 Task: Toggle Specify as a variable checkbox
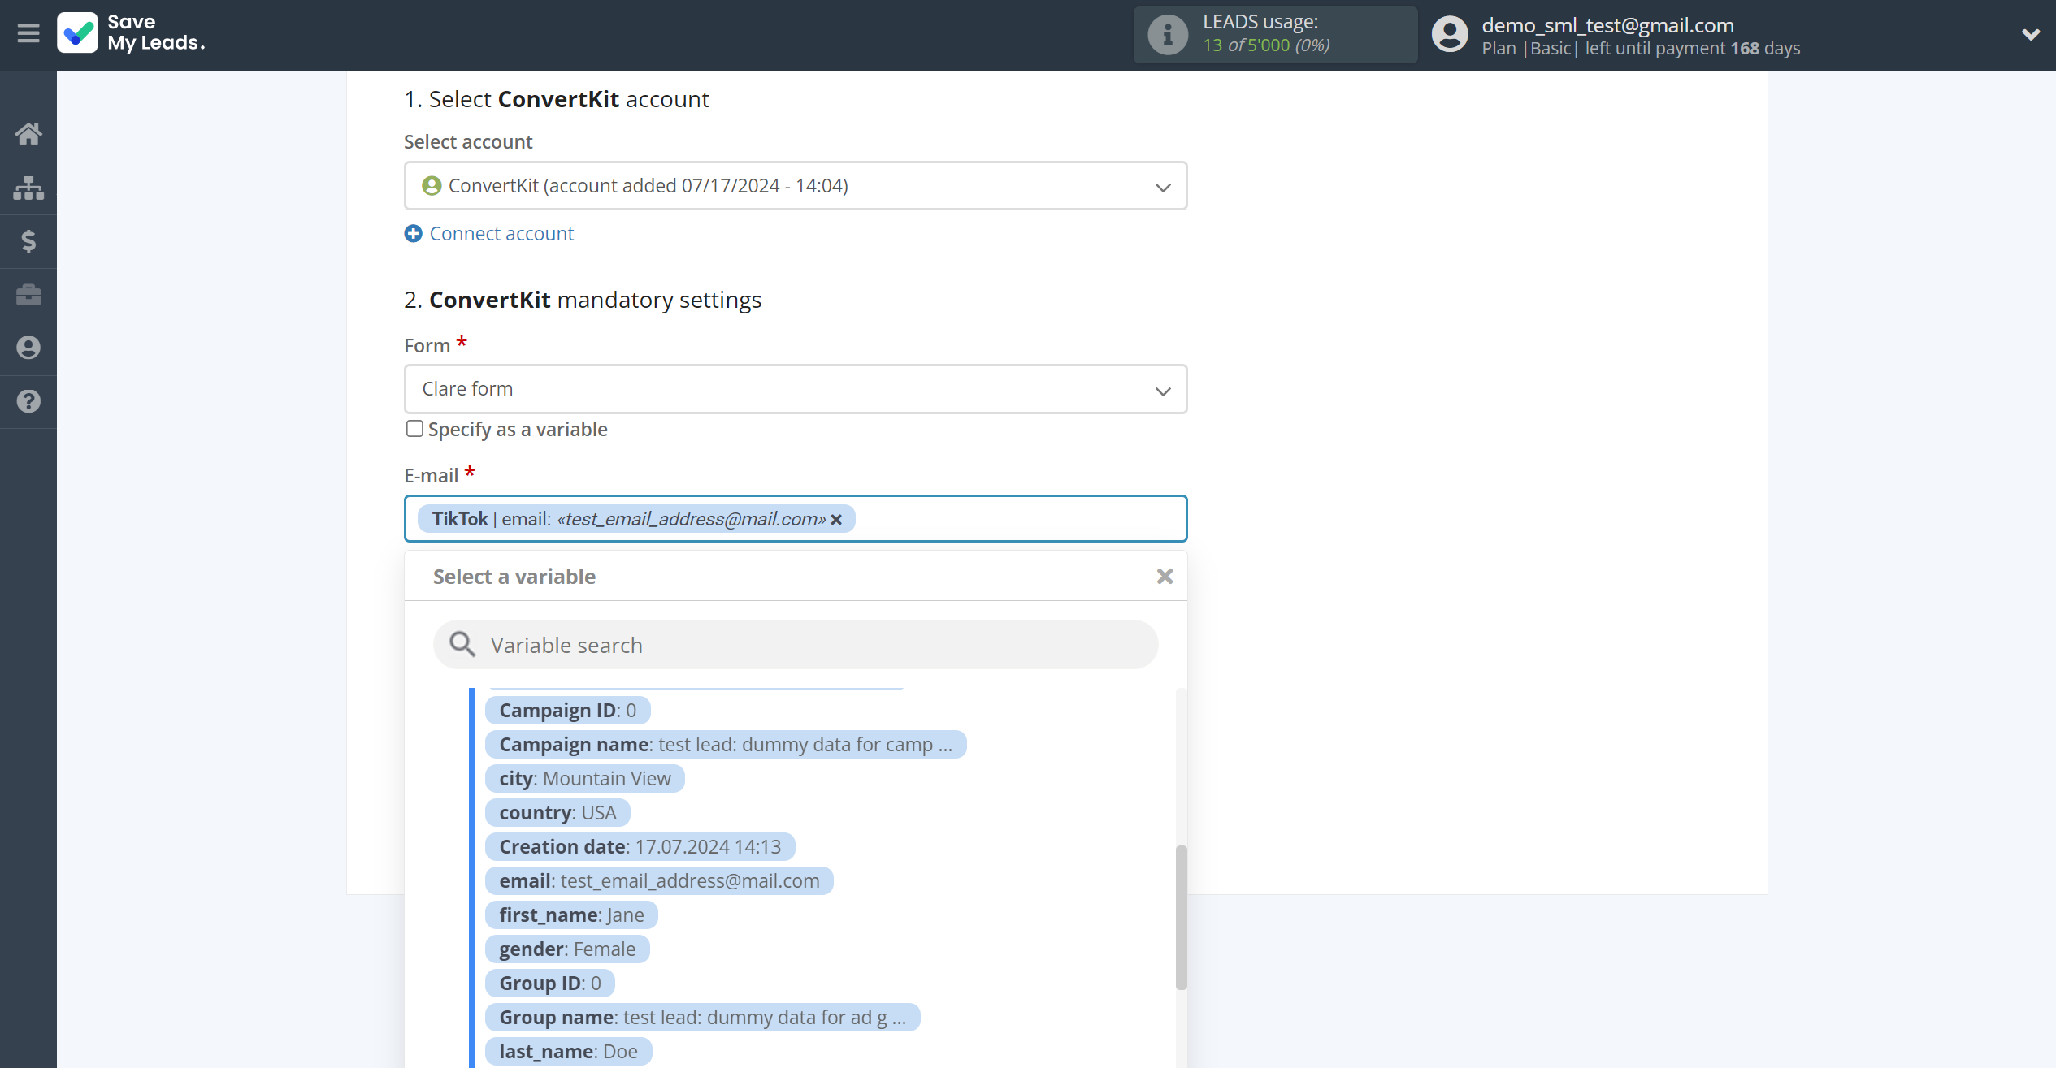point(414,429)
